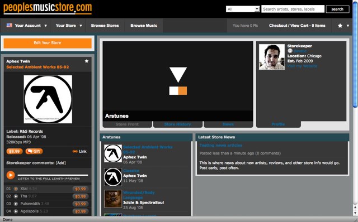Buy Pulsewidth track for $0.99
Screen dimensions: 358x222
click(81, 204)
